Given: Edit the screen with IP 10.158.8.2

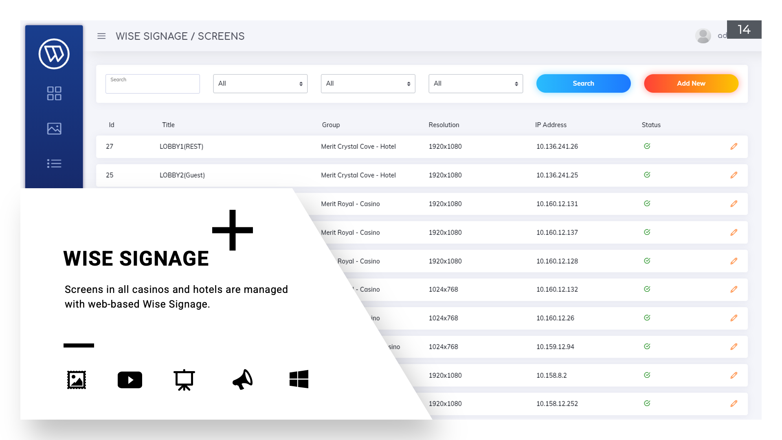Looking at the screenshot, I should [734, 375].
